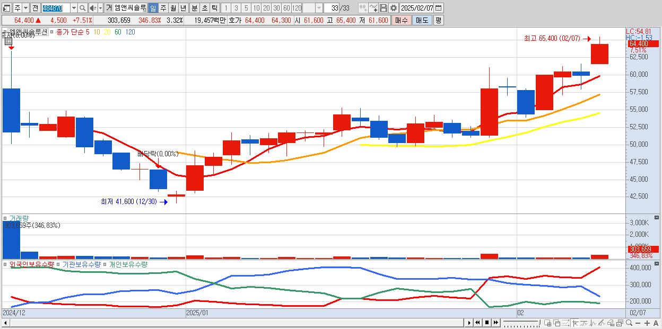Click the 평 button
The height and width of the screenshot is (329, 662).
438,20
